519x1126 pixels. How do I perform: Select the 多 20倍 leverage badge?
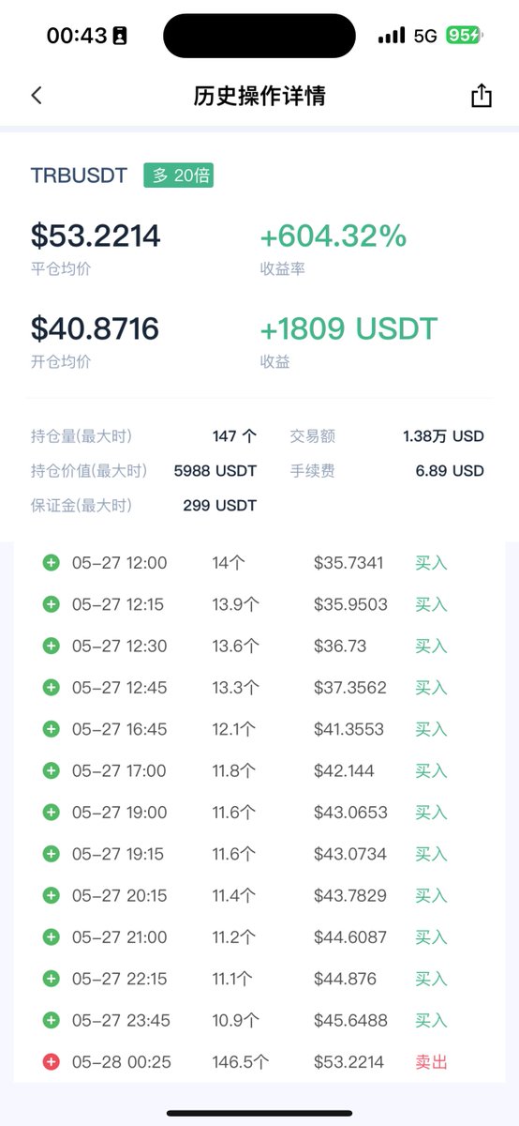click(x=178, y=175)
